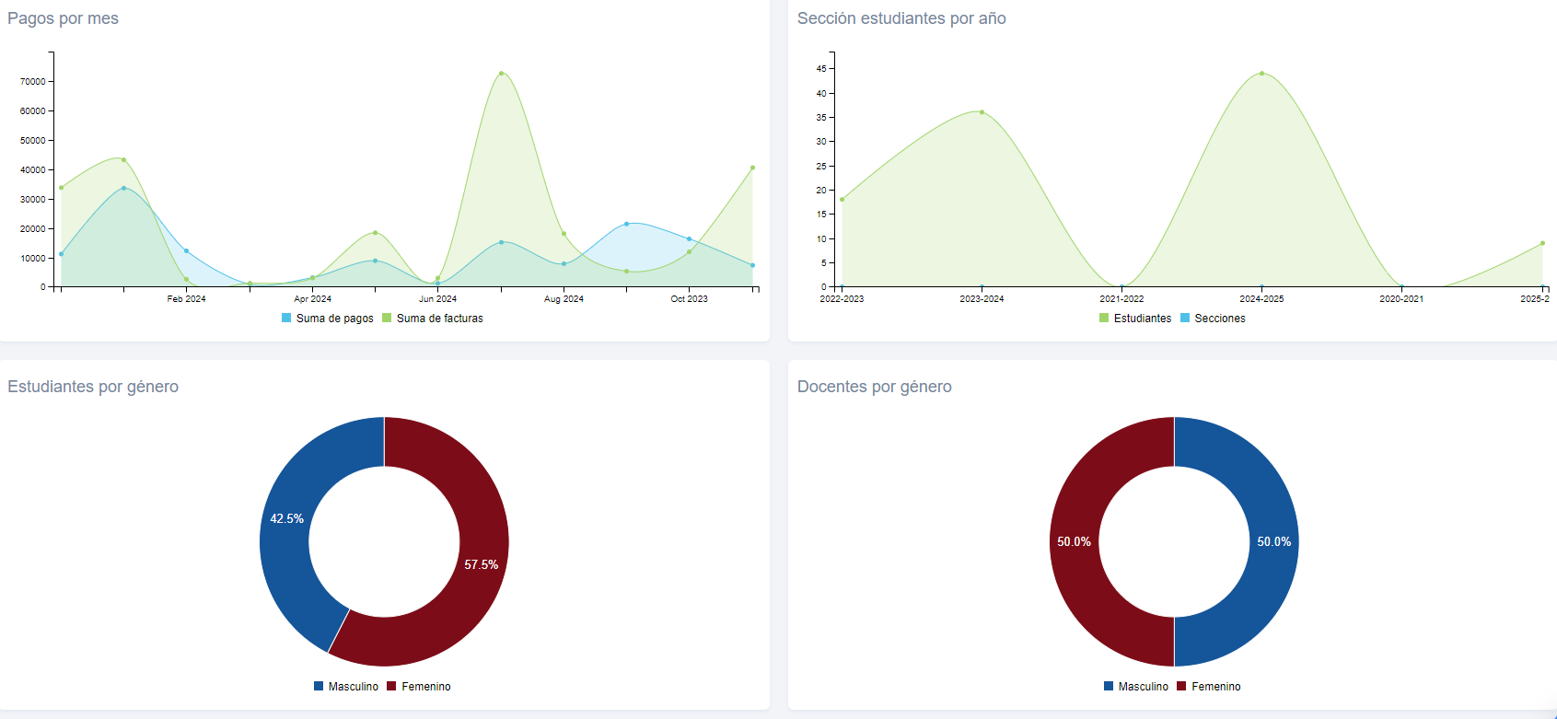Image resolution: width=1557 pixels, height=719 pixels.
Task: Click the 'Oct 2023' axis label
Action: tap(689, 299)
